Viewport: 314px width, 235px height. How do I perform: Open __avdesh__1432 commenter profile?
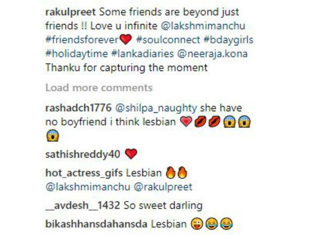coord(83,205)
